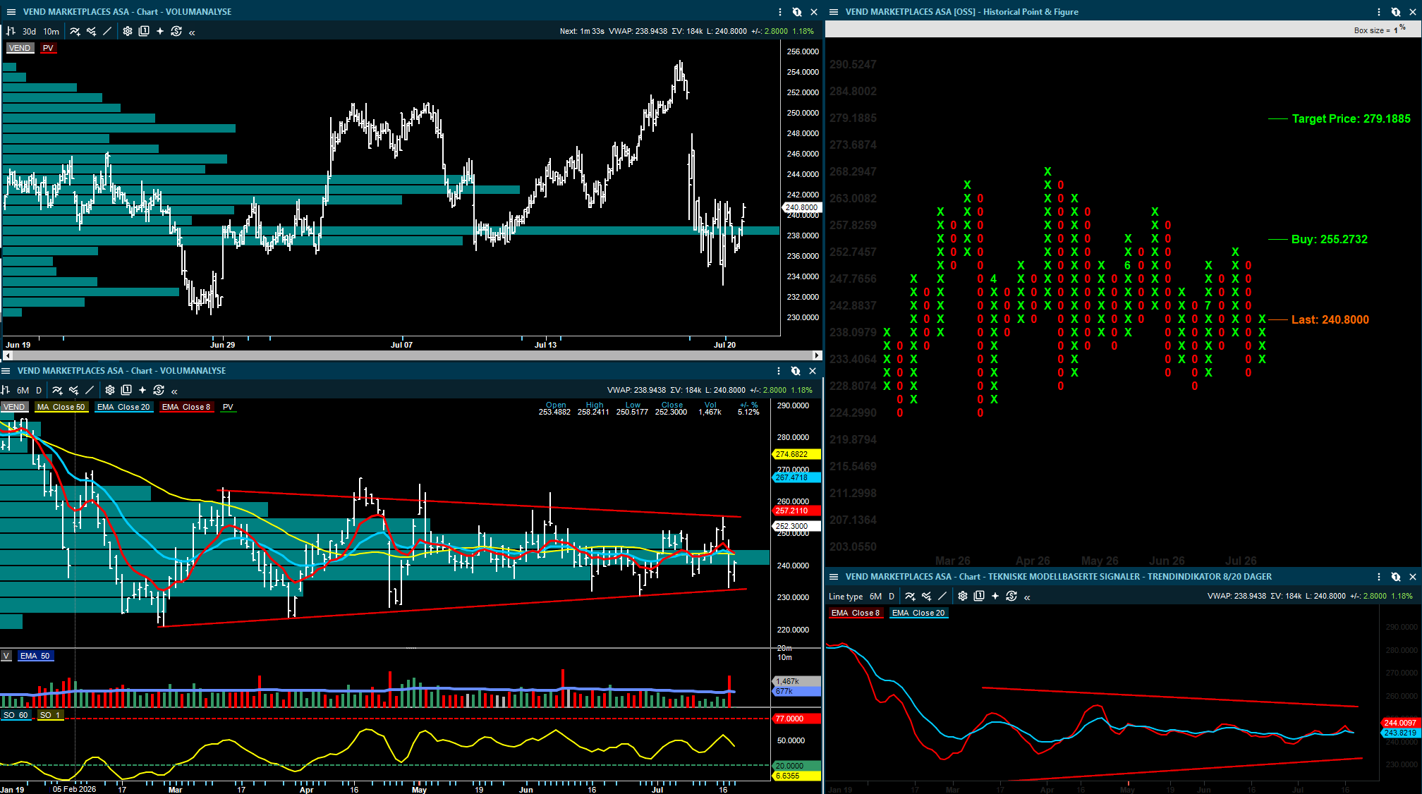Toggle the PV legend label in the 30d chart
Image resolution: width=1422 pixels, height=794 pixels.
[x=48, y=48]
